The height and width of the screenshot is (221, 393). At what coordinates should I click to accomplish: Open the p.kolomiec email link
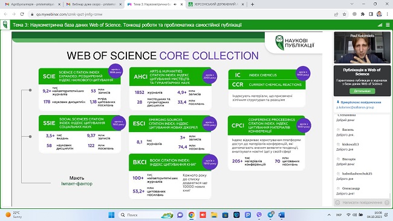(355, 107)
